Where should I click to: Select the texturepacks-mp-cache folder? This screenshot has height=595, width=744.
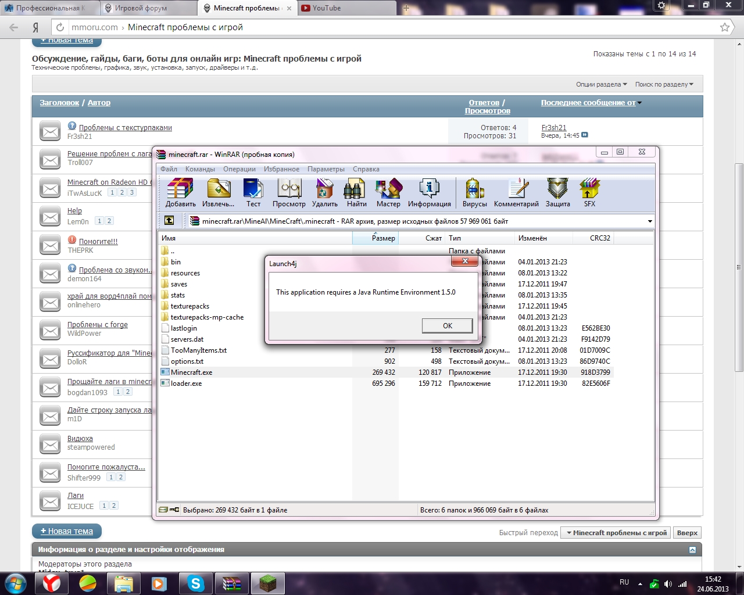click(x=207, y=317)
